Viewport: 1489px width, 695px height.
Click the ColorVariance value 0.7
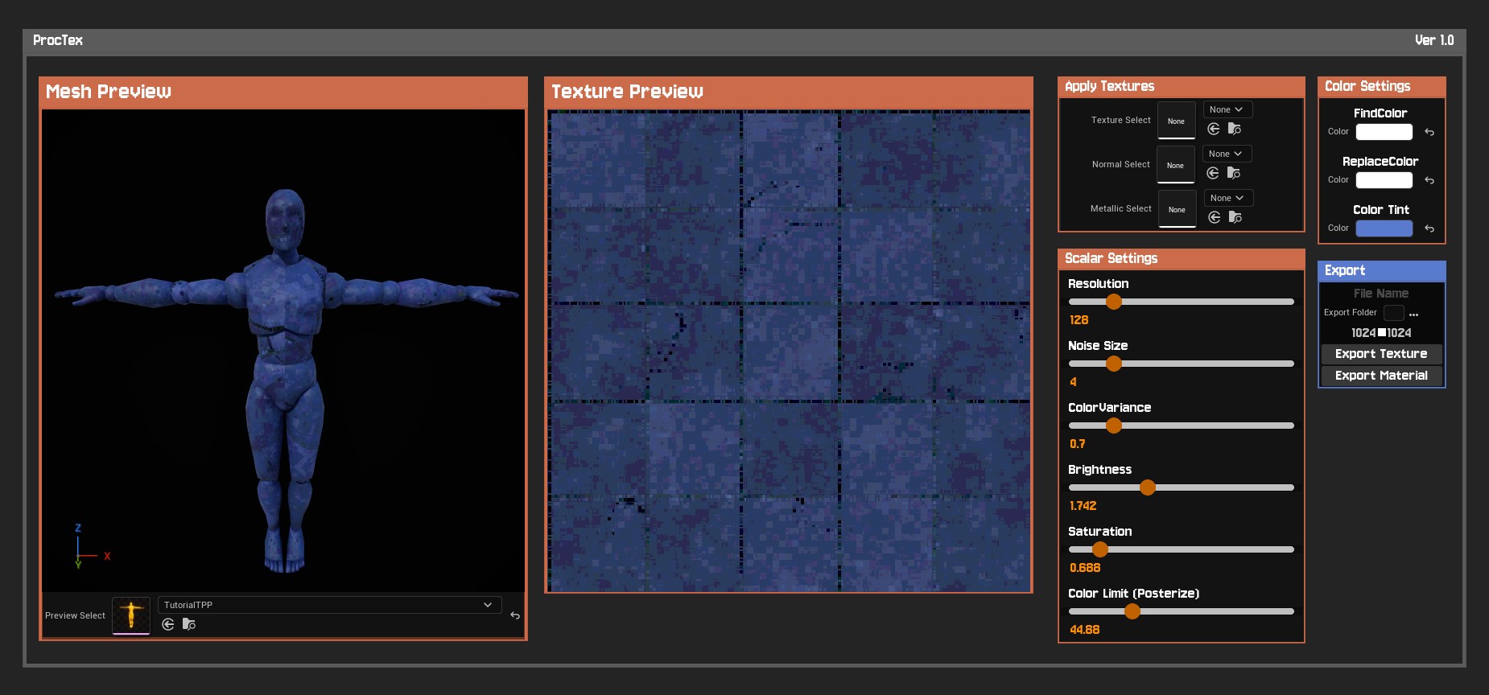click(1077, 444)
